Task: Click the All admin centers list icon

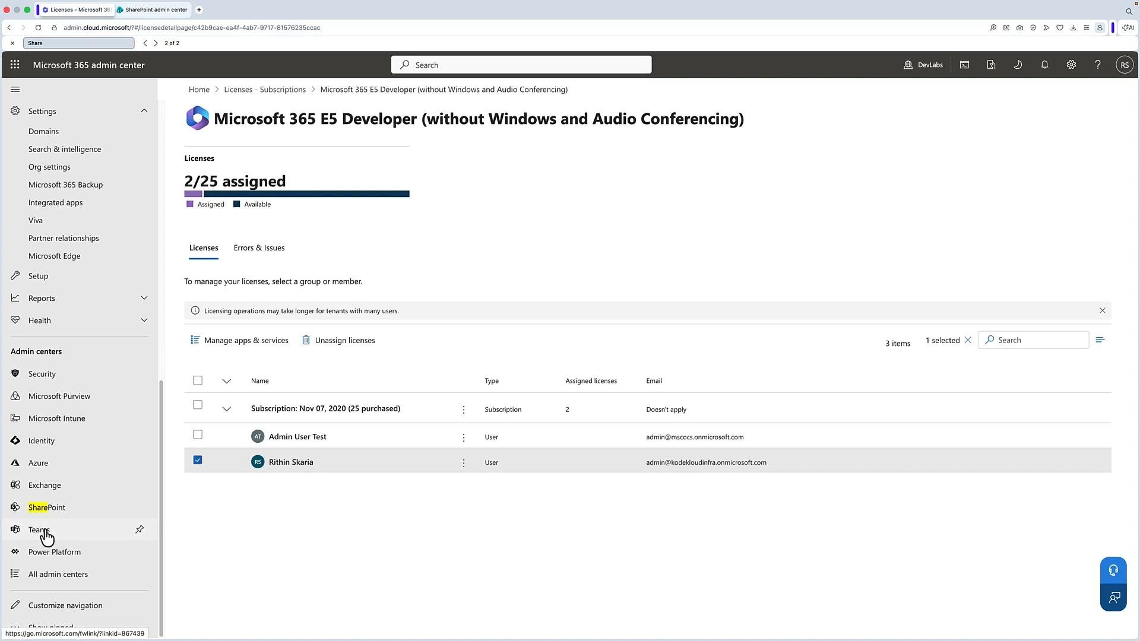Action: [x=15, y=574]
